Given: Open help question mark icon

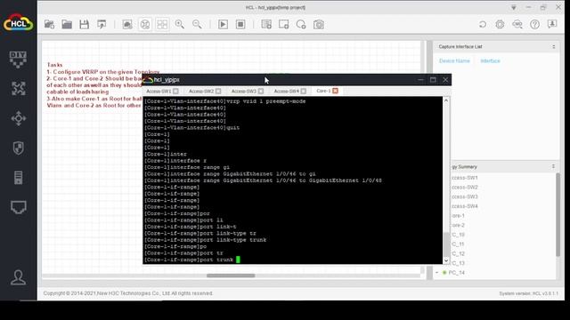Looking at the screenshot, I should pyautogui.click(x=534, y=24).
